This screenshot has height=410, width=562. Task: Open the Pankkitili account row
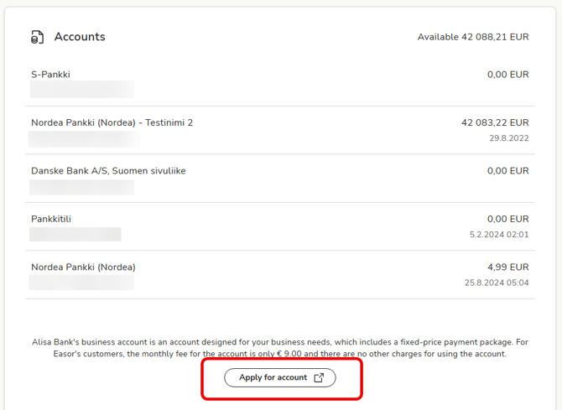280,226
